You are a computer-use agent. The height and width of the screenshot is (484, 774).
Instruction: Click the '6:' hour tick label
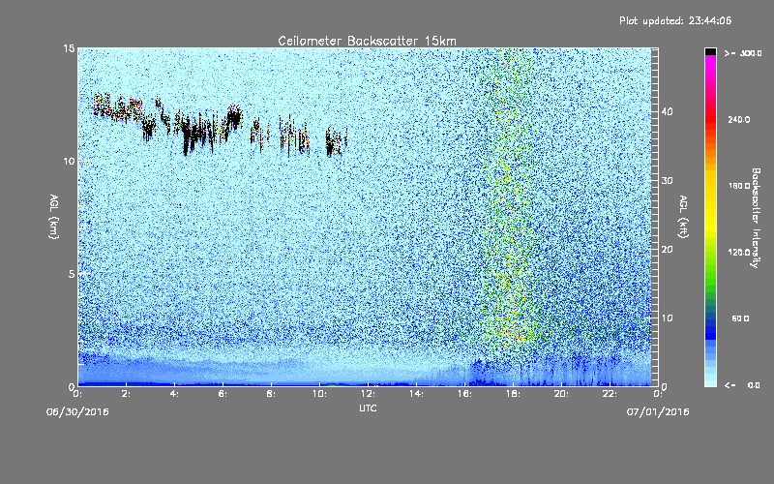223,394
